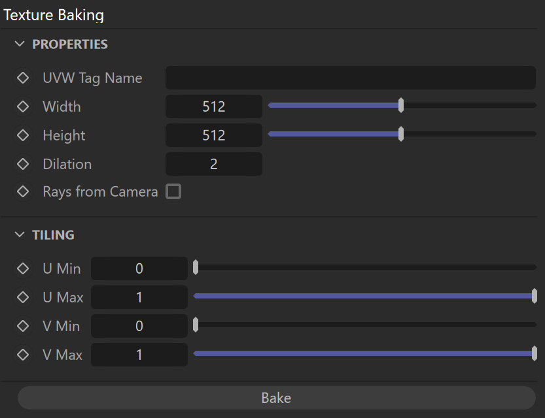545x418 pixels.
Task: Click the Width value field showing 512
Action: 214,106
